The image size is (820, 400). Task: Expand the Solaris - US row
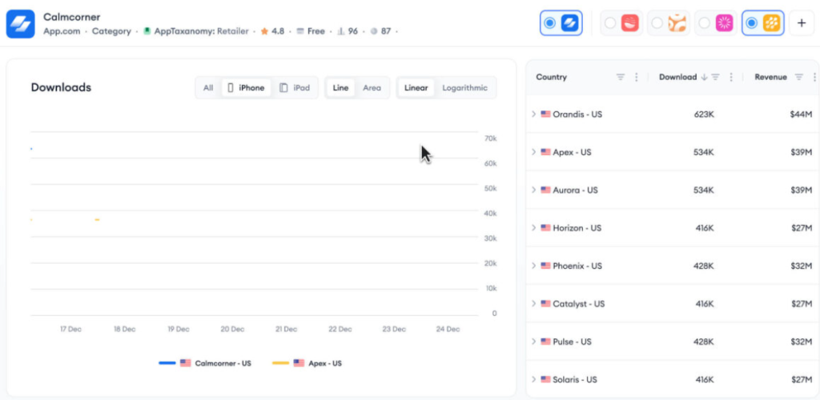click(x=533, y=379)
